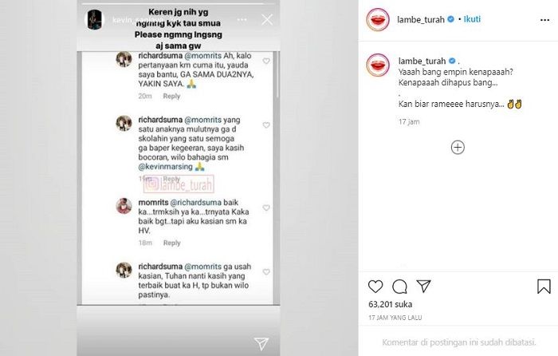The width and height of the screenshot is (558, 356).
Task: Open the caption author lambe_turah username
Action: (x=422, y=61)
